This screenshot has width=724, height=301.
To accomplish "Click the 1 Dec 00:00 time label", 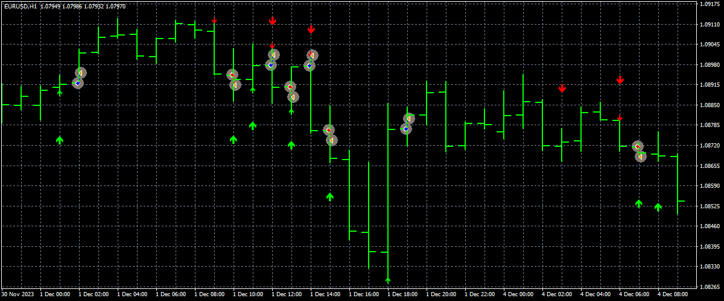I will (54, 295).
